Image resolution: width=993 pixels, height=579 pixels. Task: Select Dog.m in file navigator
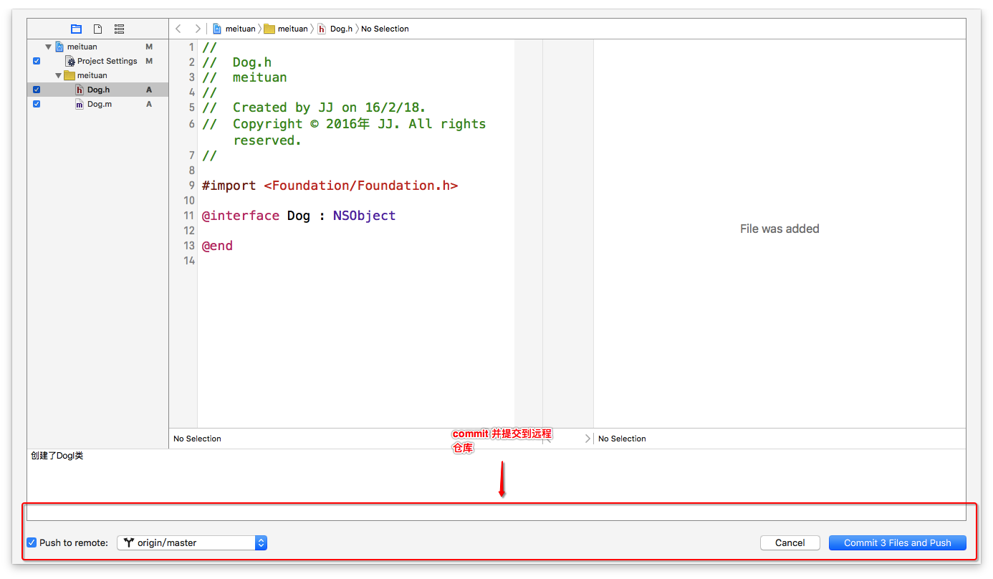click(98, 104)
